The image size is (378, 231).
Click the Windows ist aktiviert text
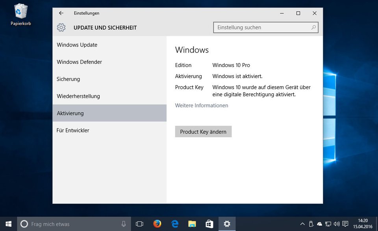[x=237, y=76]
